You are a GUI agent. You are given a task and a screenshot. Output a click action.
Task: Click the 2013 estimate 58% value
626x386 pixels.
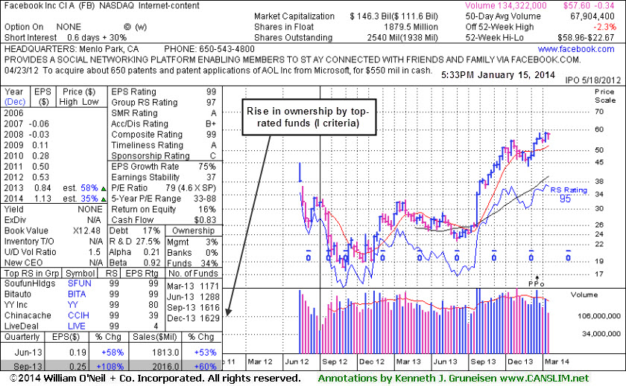89,187
